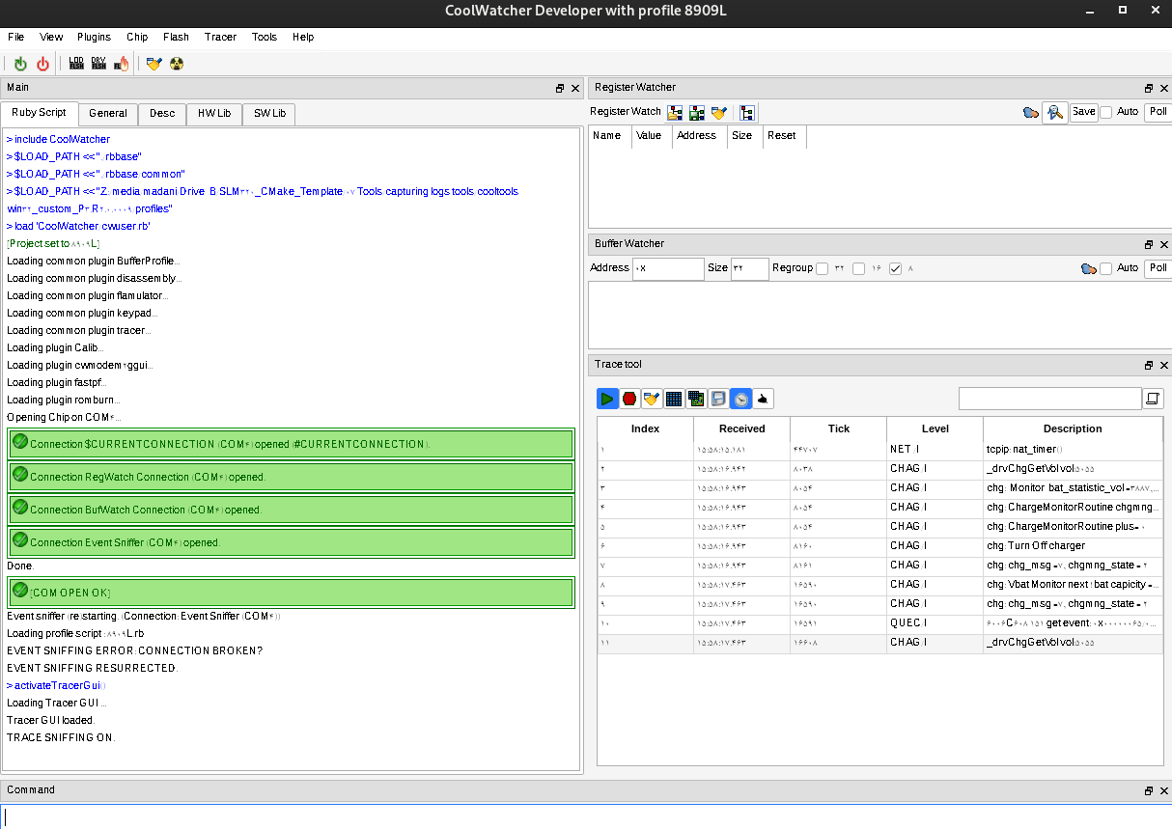Image resolution: width=1172 pixels, height=829 pixels.
Task: Float the Trace tool panel
Action: click(1149, 365)
